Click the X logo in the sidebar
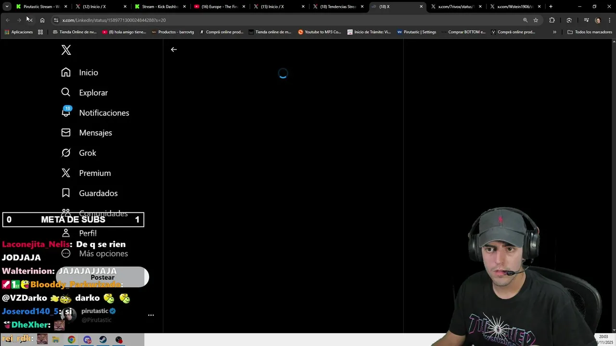 tap(66, 50)
